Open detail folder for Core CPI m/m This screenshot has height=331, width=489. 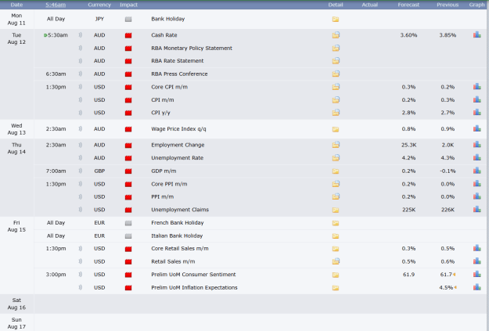(x=336, y=87)
